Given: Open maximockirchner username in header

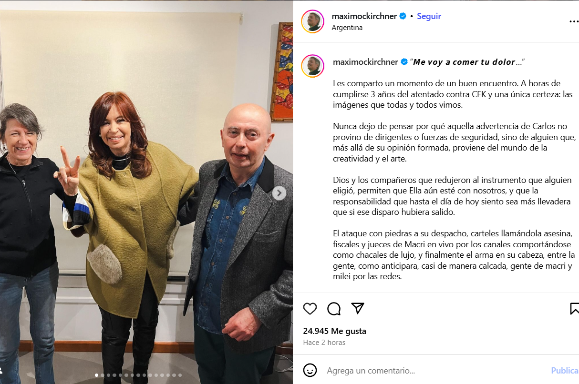Looking at the screenshot, I should pyautogui.click(x=364, y=16).
